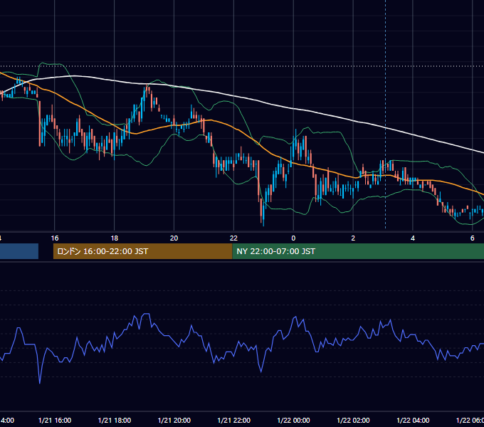Click the 1/21 22:00 date label
Image resolution: width=484 pixels, height=427 pixels.
click(x=234, y=420)
